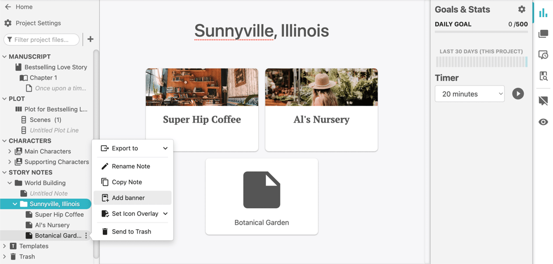
Task: Open the stacked cards icon in right sidebar
Action: (544, 34)
